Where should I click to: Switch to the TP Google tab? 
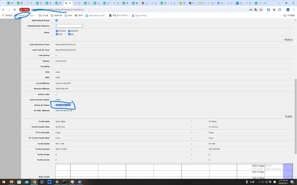(77, 3)
